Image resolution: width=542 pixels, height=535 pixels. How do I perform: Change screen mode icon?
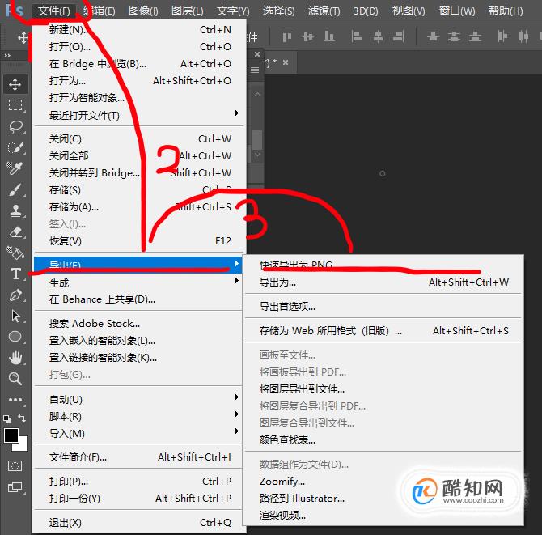pyautogui.click(x=15, y=487)
